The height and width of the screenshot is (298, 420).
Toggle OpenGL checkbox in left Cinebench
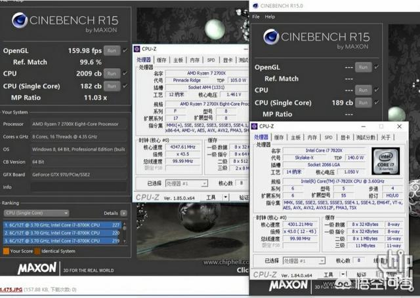[x=125, y=50]
